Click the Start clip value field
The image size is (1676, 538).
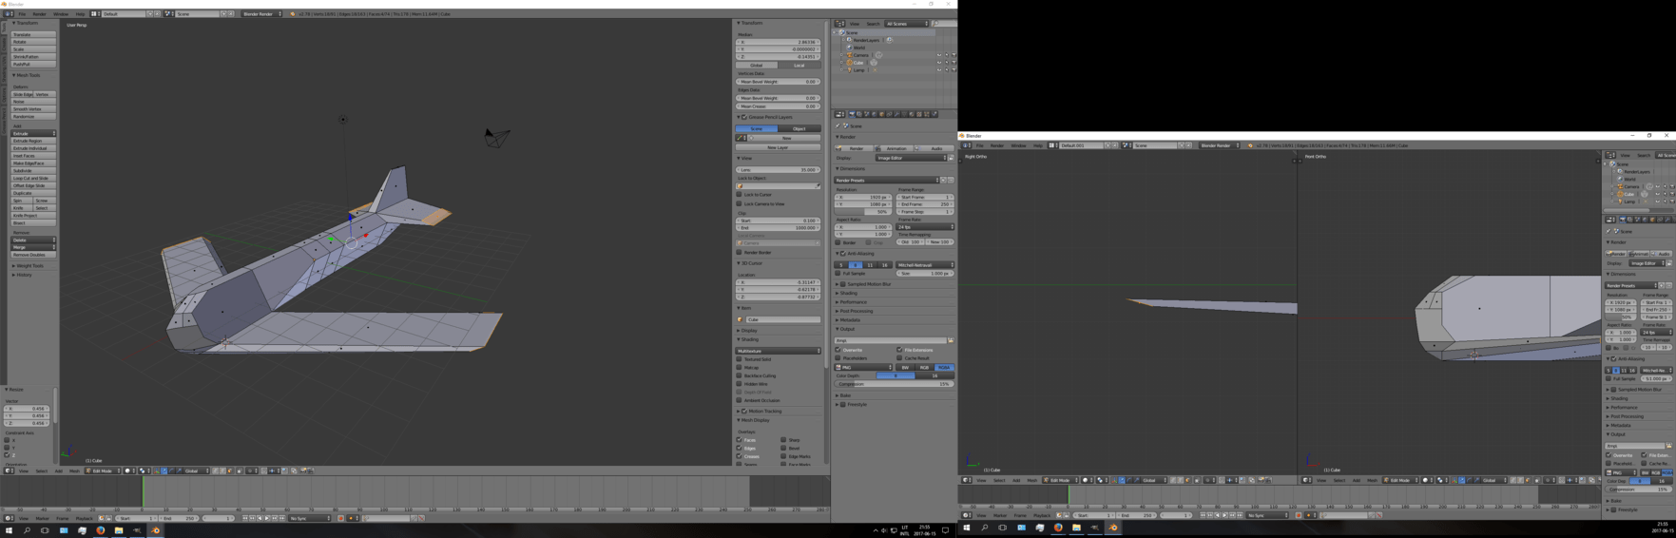point(778,221)
